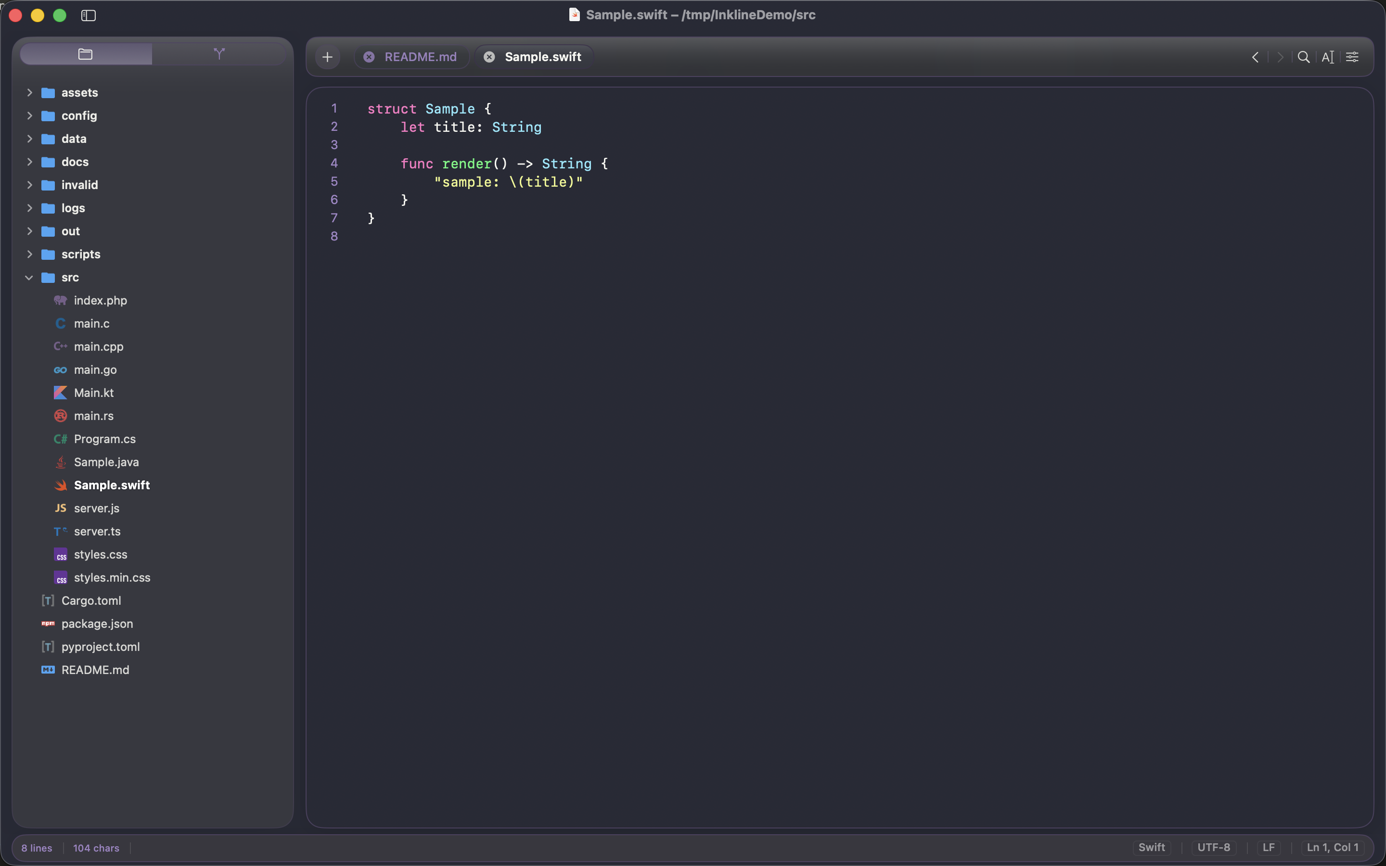Click the Rust icon beside main.rs

61,416
